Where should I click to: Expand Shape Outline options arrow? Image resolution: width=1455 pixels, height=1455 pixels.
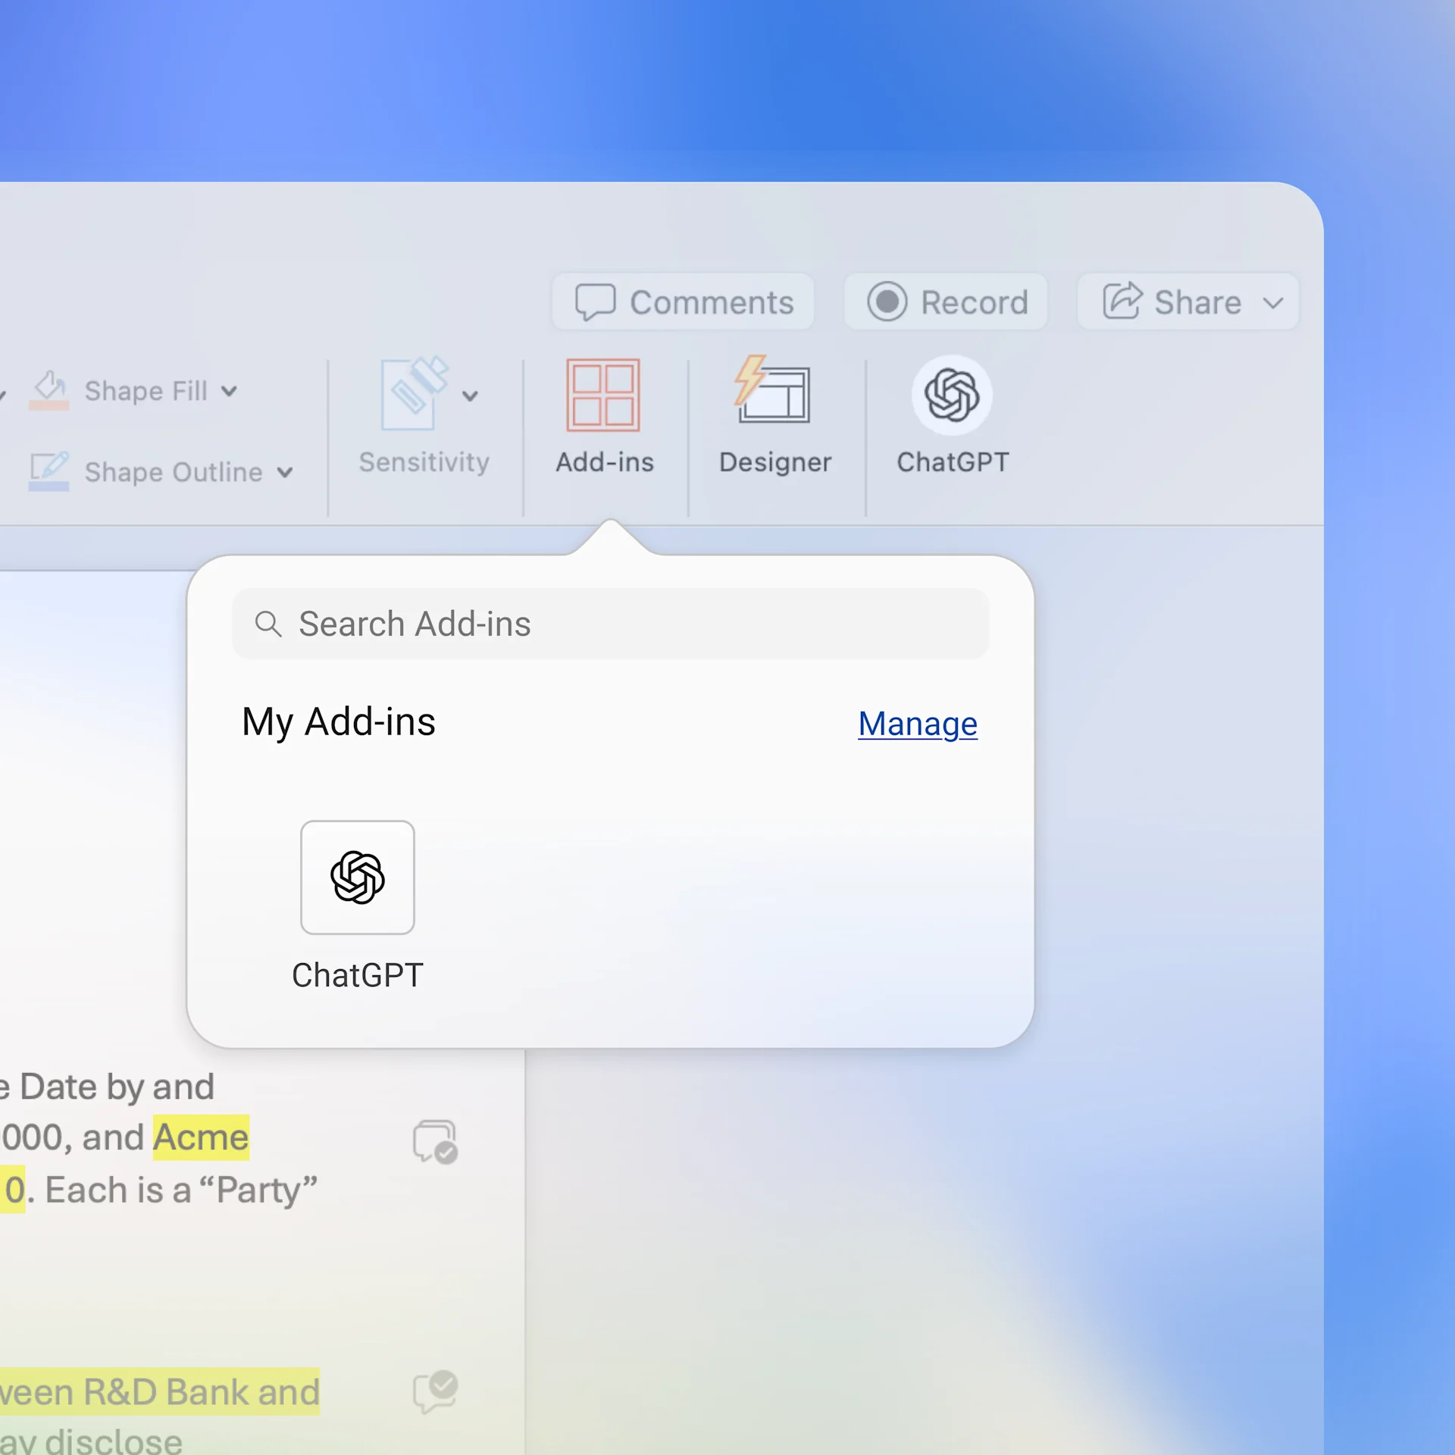[285, 472]
